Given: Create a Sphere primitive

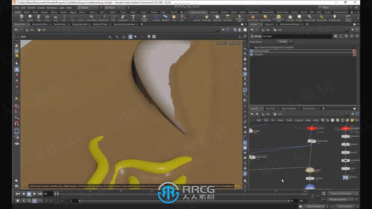Looking at the screenshot, I should pos(30,18).
